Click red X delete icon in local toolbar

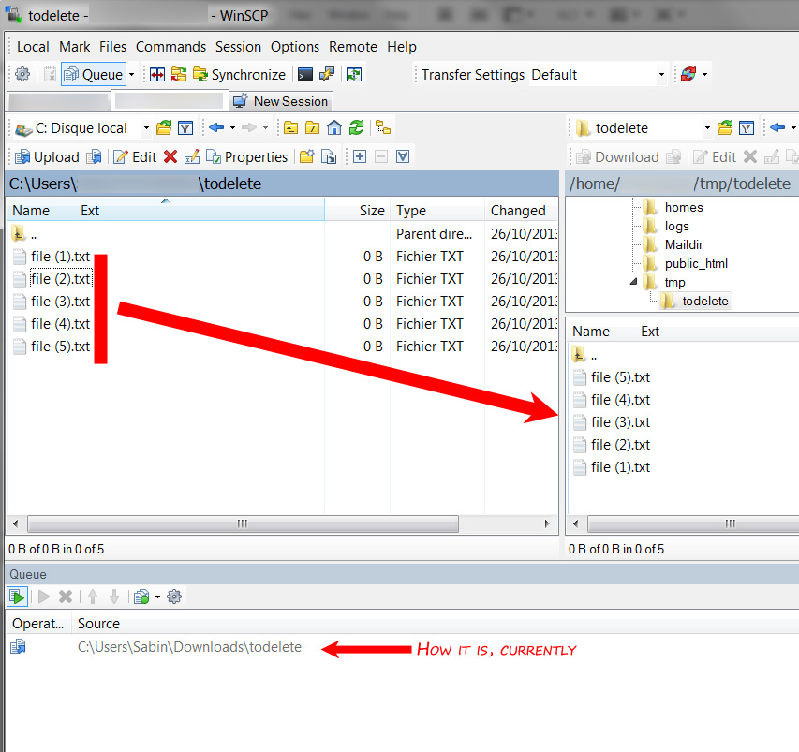click(x=170, y=157)
